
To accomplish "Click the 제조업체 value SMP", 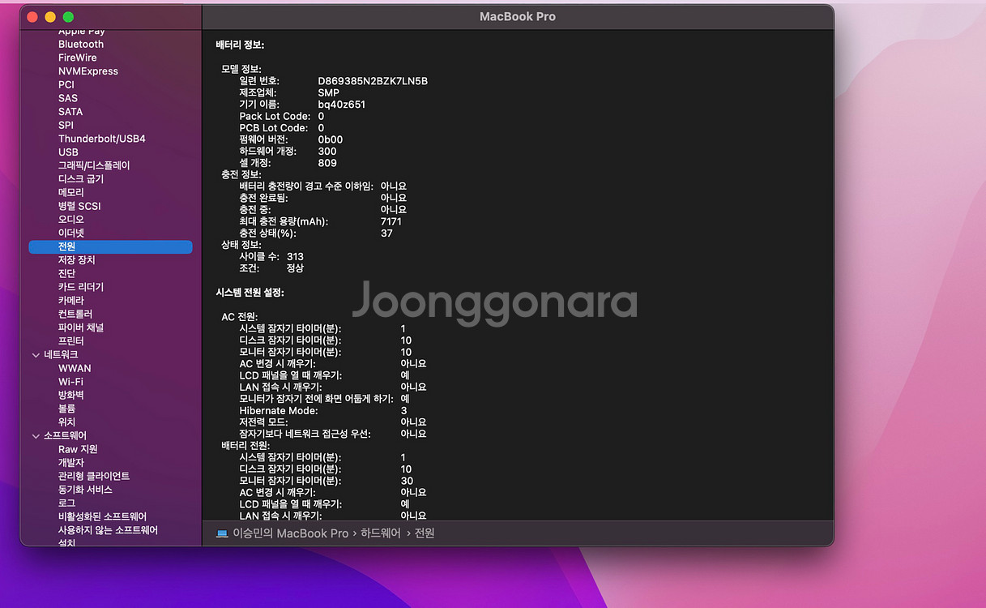I will tap(329, 93).
